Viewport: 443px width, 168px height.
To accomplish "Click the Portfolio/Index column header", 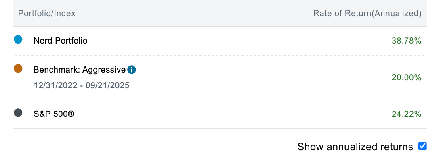I will pyautogui.click(x=47, y=13).
